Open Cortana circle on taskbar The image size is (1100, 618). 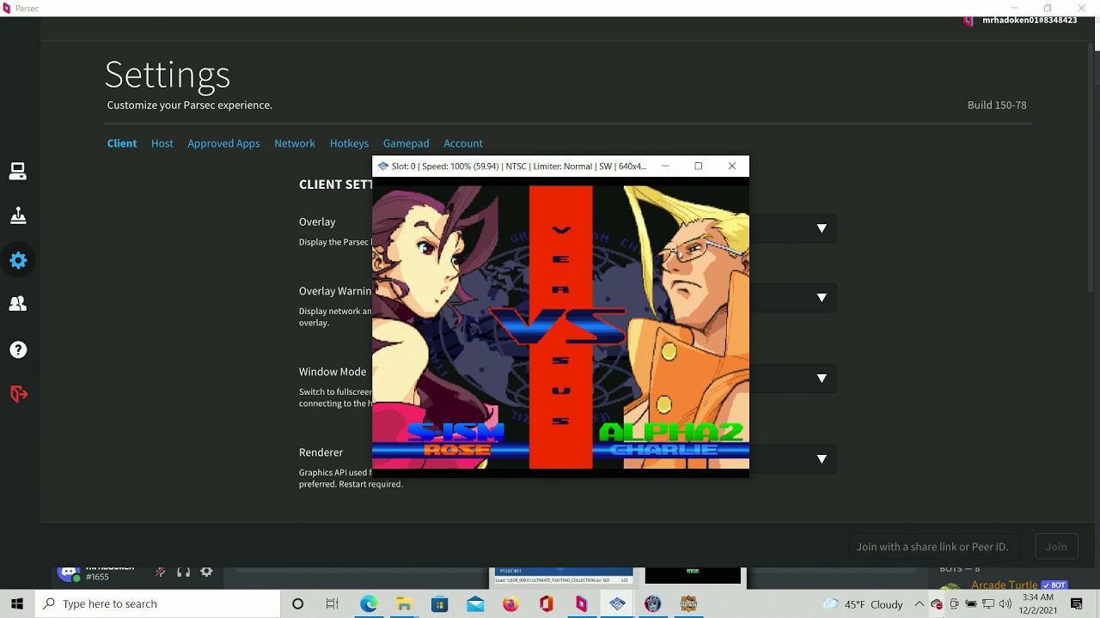(297, 603)
